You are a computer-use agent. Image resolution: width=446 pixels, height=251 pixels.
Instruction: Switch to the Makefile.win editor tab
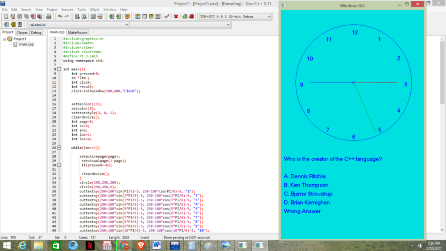[78, 32]
